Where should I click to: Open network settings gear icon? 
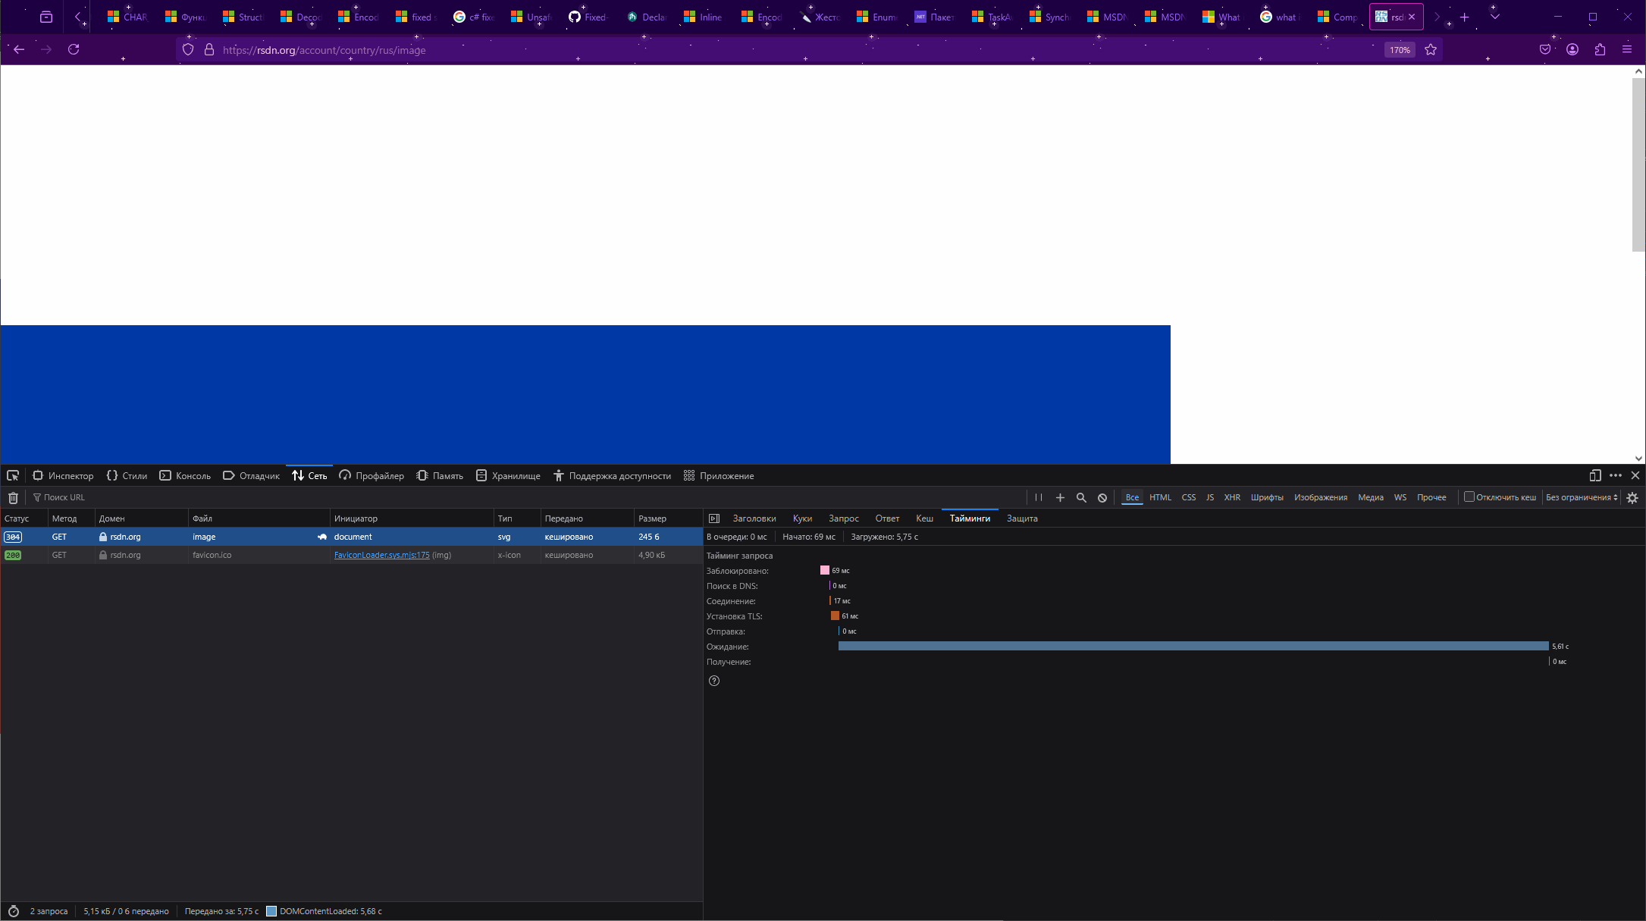pos(1632,498)
